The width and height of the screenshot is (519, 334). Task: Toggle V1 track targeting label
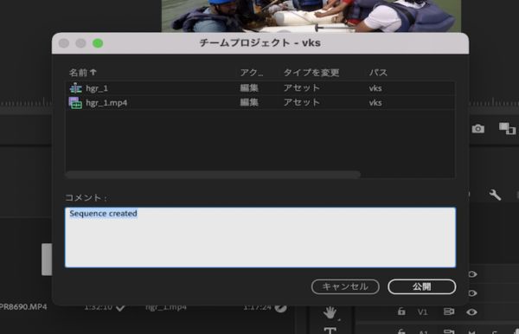[x=422, y=312]
